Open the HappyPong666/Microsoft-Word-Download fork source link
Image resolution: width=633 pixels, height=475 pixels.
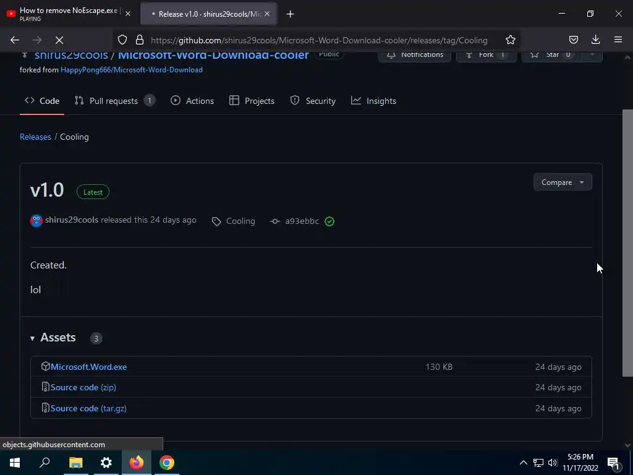point(131,70)
